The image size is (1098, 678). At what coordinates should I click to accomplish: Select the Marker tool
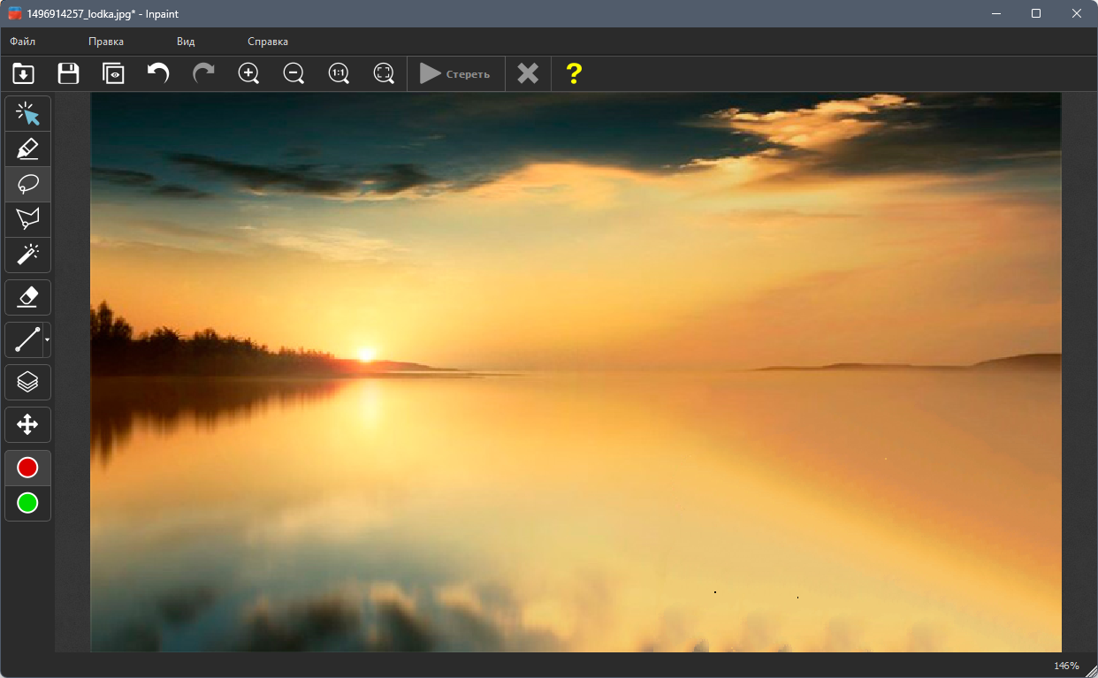tap(28, 149)
